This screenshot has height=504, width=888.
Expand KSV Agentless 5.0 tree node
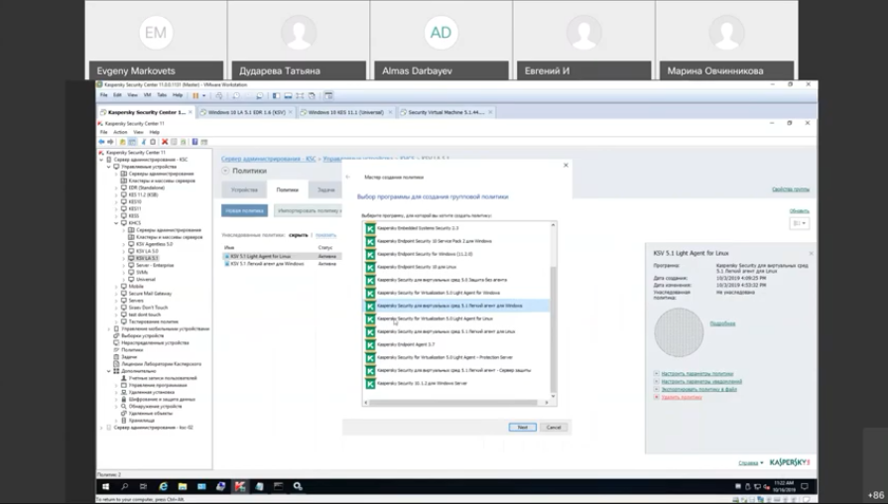(x=124, y=244)
